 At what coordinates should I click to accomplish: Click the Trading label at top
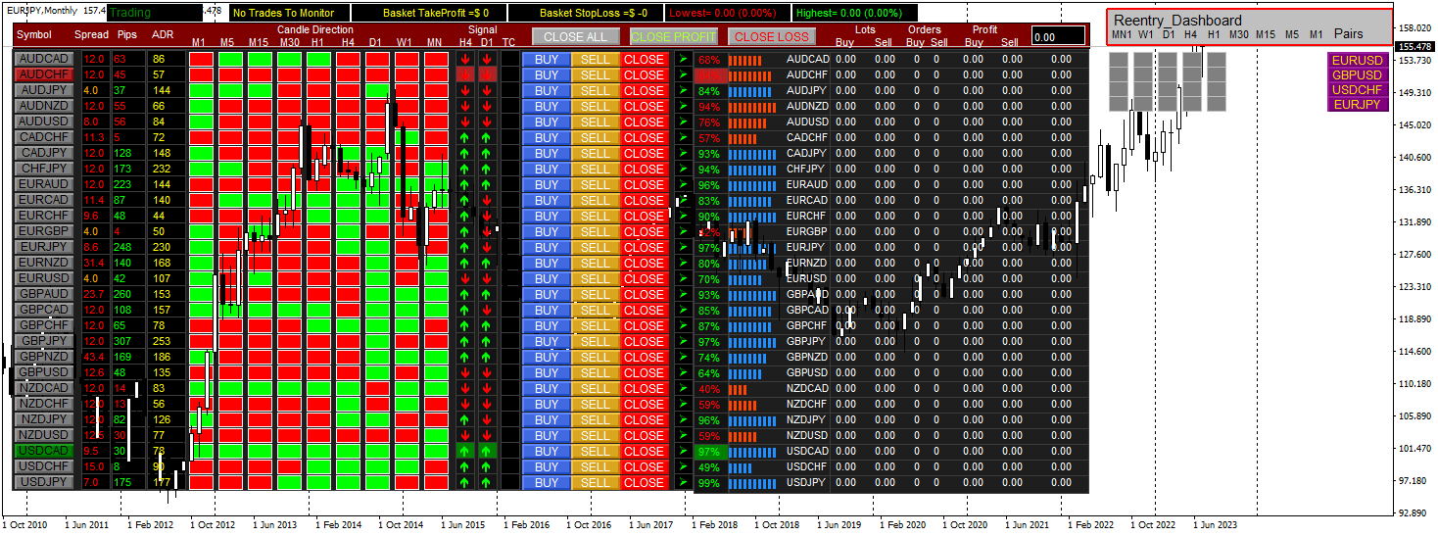click(x=130, y=13)
